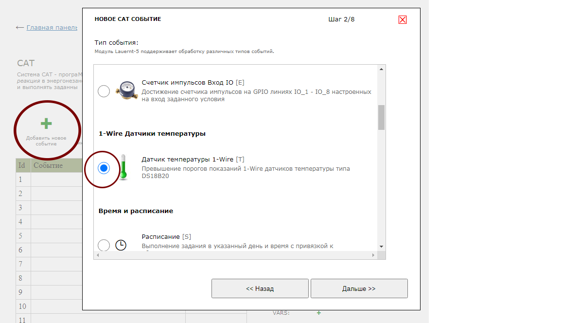Open the Главная панель link

(x=52, y=28)
